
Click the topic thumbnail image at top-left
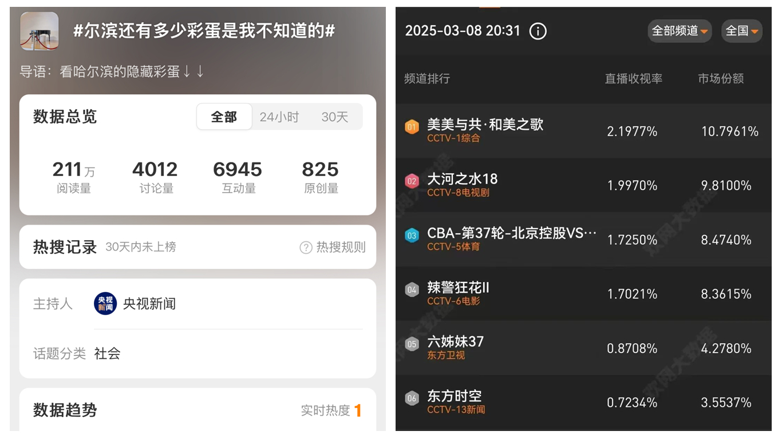pyautogui.click(x=40, y=31)
